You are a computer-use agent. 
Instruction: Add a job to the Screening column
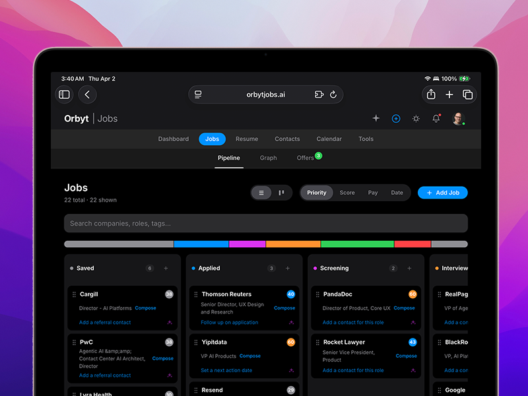click(x=409, y=269)
